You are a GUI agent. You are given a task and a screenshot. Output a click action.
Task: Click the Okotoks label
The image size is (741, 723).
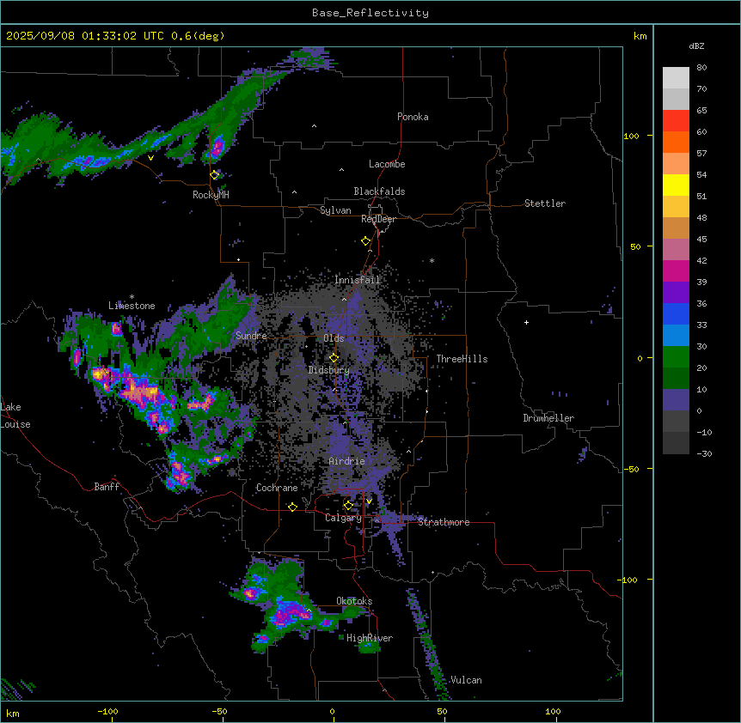click(x=354, y=601)
